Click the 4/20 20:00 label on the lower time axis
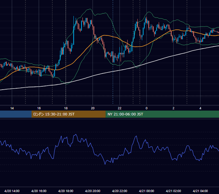Image resolution: width=219 pixels, height=194 pixels. pyautogui.click(x=93, y=191)
